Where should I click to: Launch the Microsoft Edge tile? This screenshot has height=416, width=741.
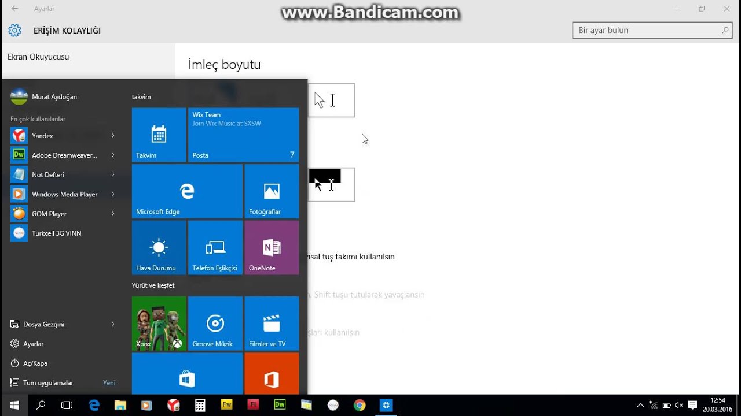[x=187, y=191]
